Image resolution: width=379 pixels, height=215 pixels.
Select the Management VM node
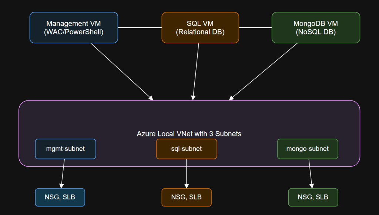(74, 27)
